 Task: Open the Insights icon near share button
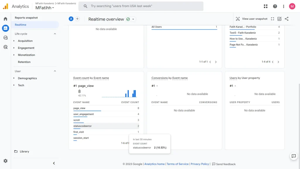click(279, 18)
